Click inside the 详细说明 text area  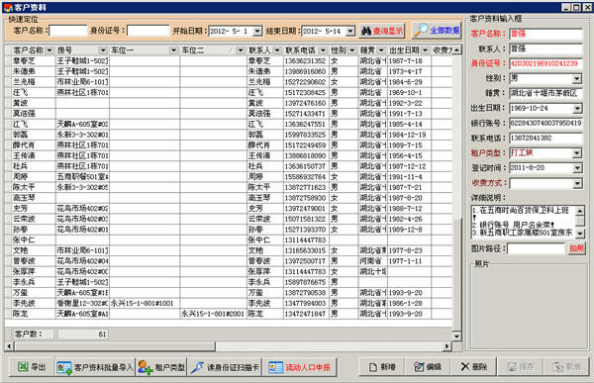point(523,222)
